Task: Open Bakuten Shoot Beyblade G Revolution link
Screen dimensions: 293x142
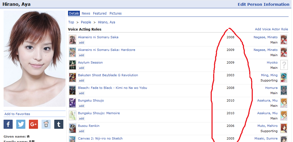Action: click(108, 75)
